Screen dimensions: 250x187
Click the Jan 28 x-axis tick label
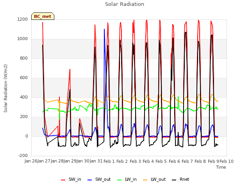[x=57, y=161]
